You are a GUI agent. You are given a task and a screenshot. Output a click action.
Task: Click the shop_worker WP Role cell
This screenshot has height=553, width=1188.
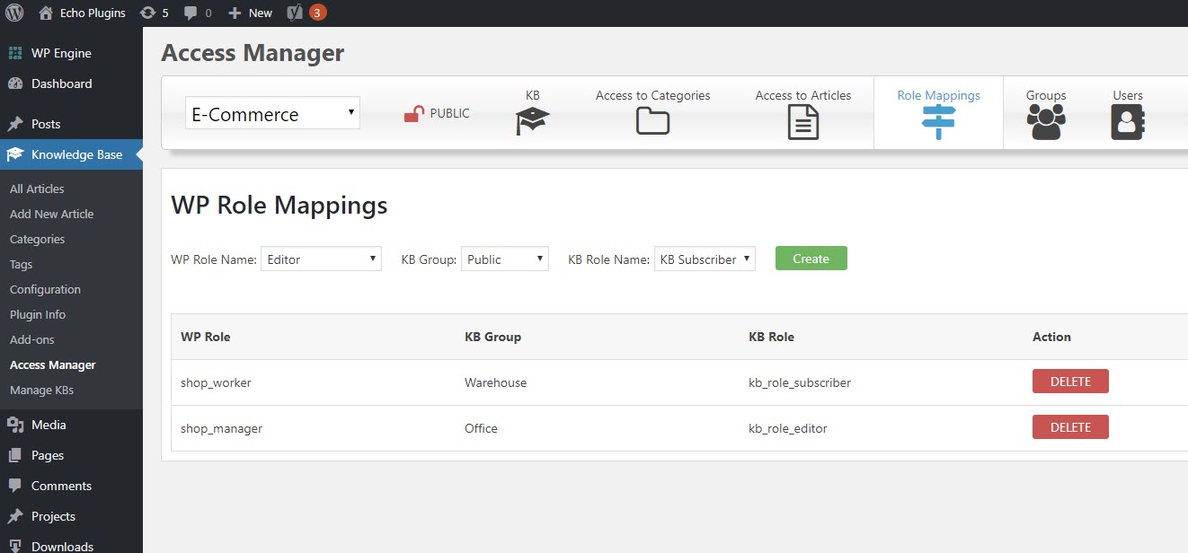pyautogui.click(x=216, y=382)
